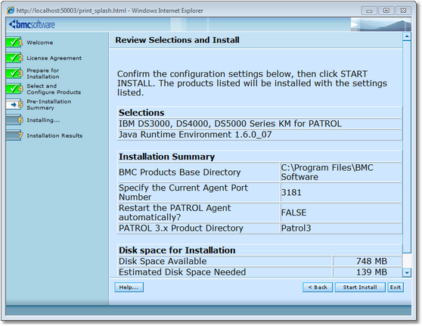Open the Help... button
This screenshot has height=326, width=422.
tap(129, 287)
